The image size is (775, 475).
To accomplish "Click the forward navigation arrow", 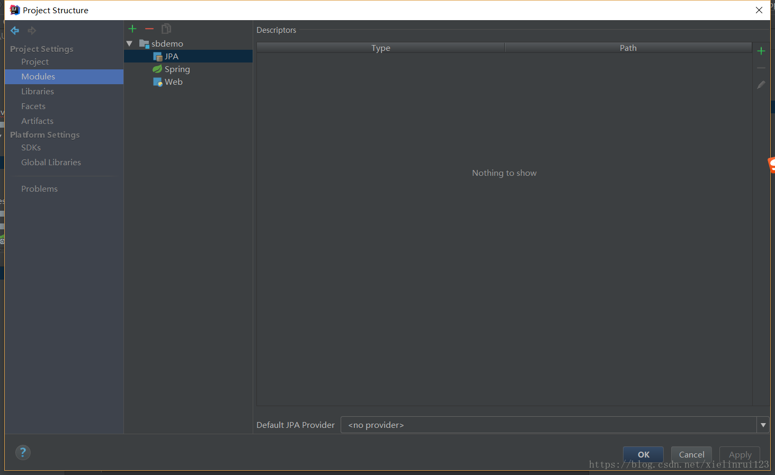I will (32, 31).
